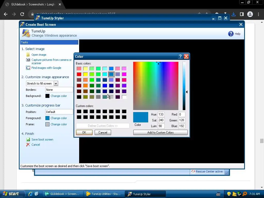Screen dimensions: 264x198
Task: Click the red X Cancel icon in Finish
Action: coord(28,145)
